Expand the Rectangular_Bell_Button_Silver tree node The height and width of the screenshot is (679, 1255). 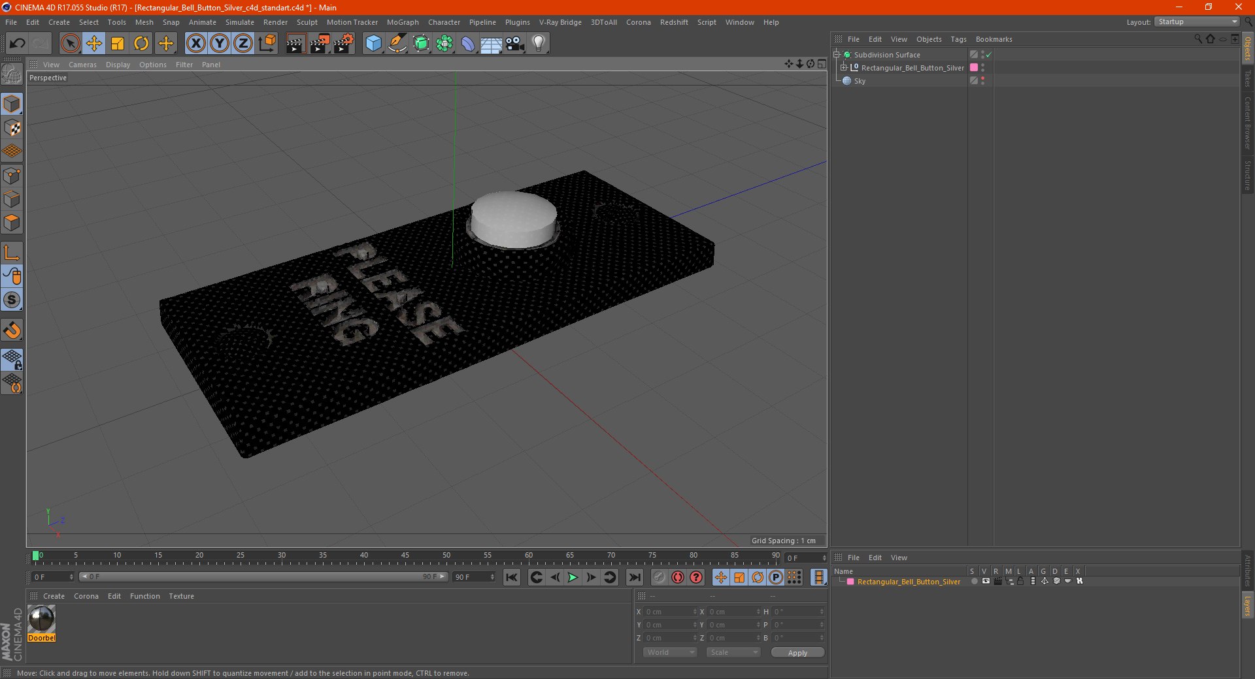coord(844,68)
